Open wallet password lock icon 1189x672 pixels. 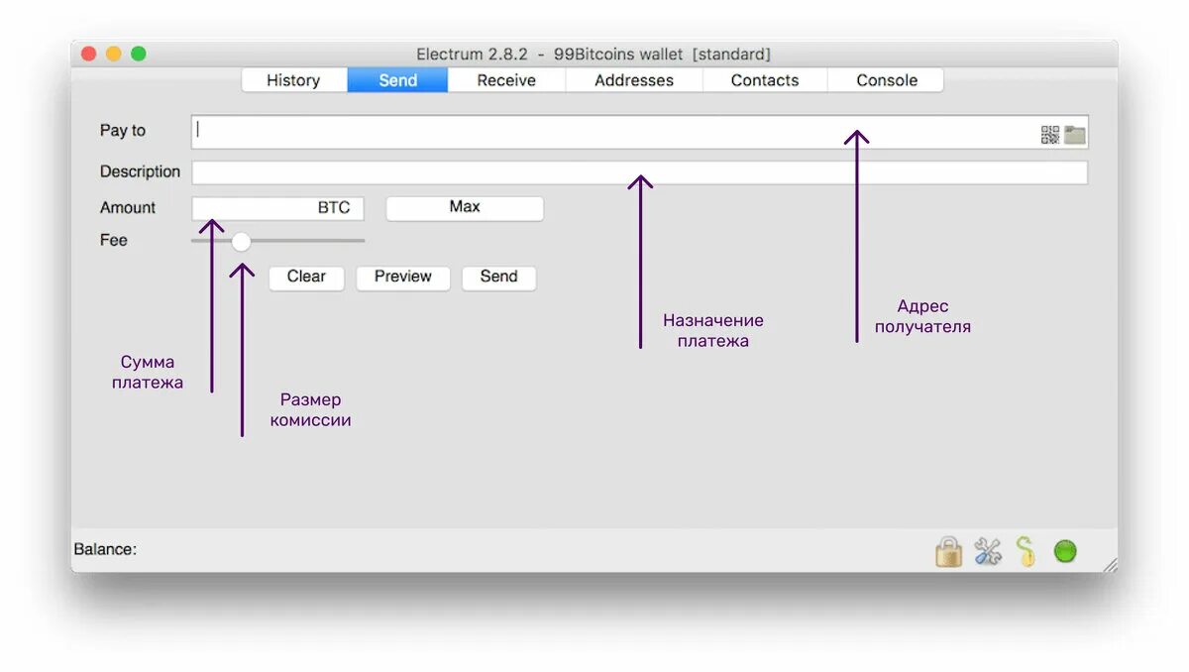point(949,551)
